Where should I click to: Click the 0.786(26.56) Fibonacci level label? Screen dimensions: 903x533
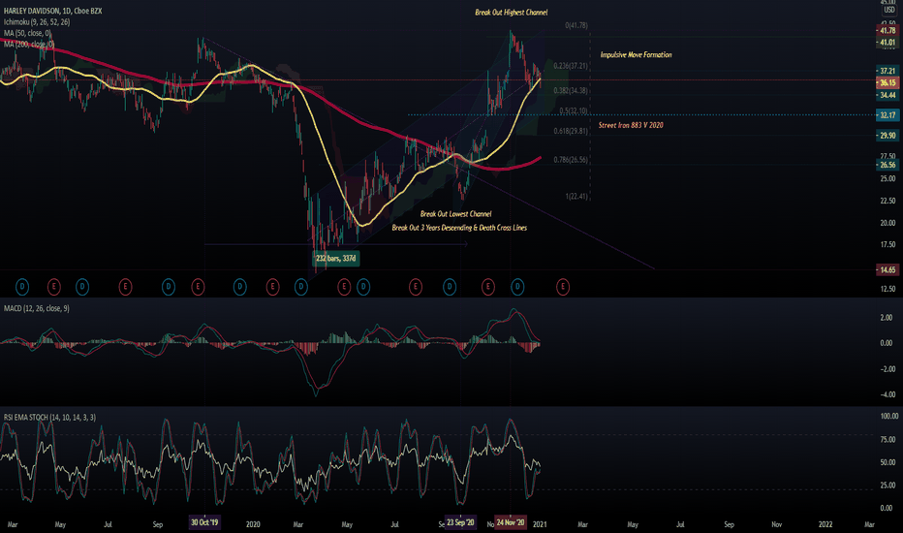tap(571, 160)
